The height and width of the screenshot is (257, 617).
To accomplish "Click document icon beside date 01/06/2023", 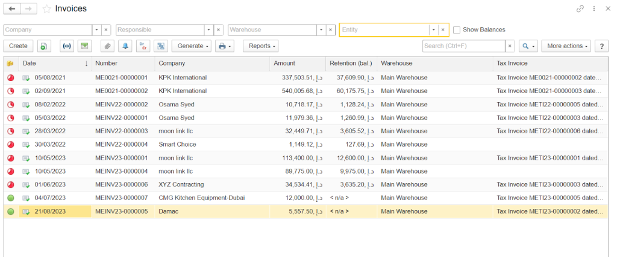I will pos(26,185).
